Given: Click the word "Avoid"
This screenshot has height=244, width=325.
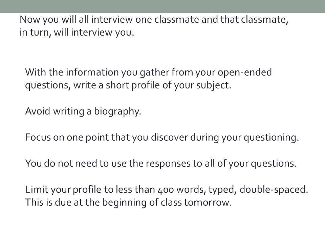Looking at the screenshot, I should pyautogui.click(x=38, y=111).
